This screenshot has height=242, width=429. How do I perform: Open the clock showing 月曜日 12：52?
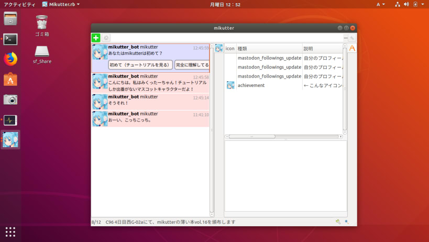click(x=225, y=4)
